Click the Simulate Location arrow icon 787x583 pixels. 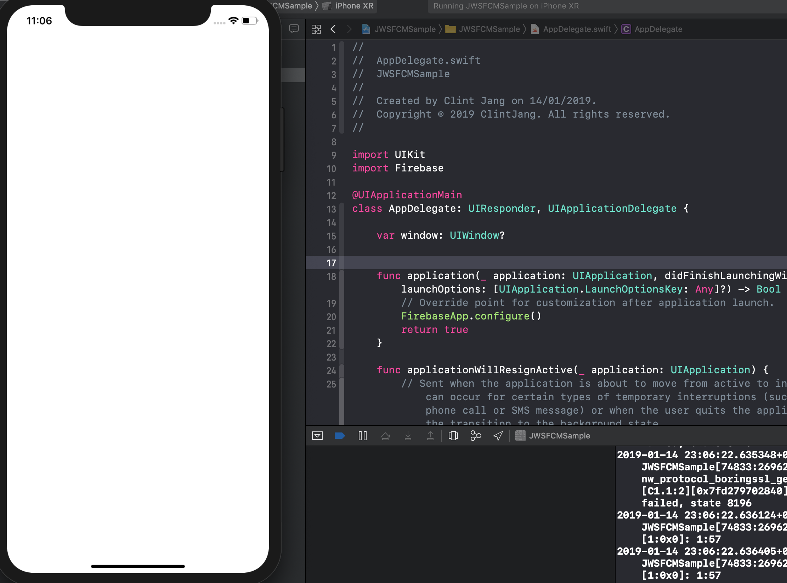[x=498, y=436]
